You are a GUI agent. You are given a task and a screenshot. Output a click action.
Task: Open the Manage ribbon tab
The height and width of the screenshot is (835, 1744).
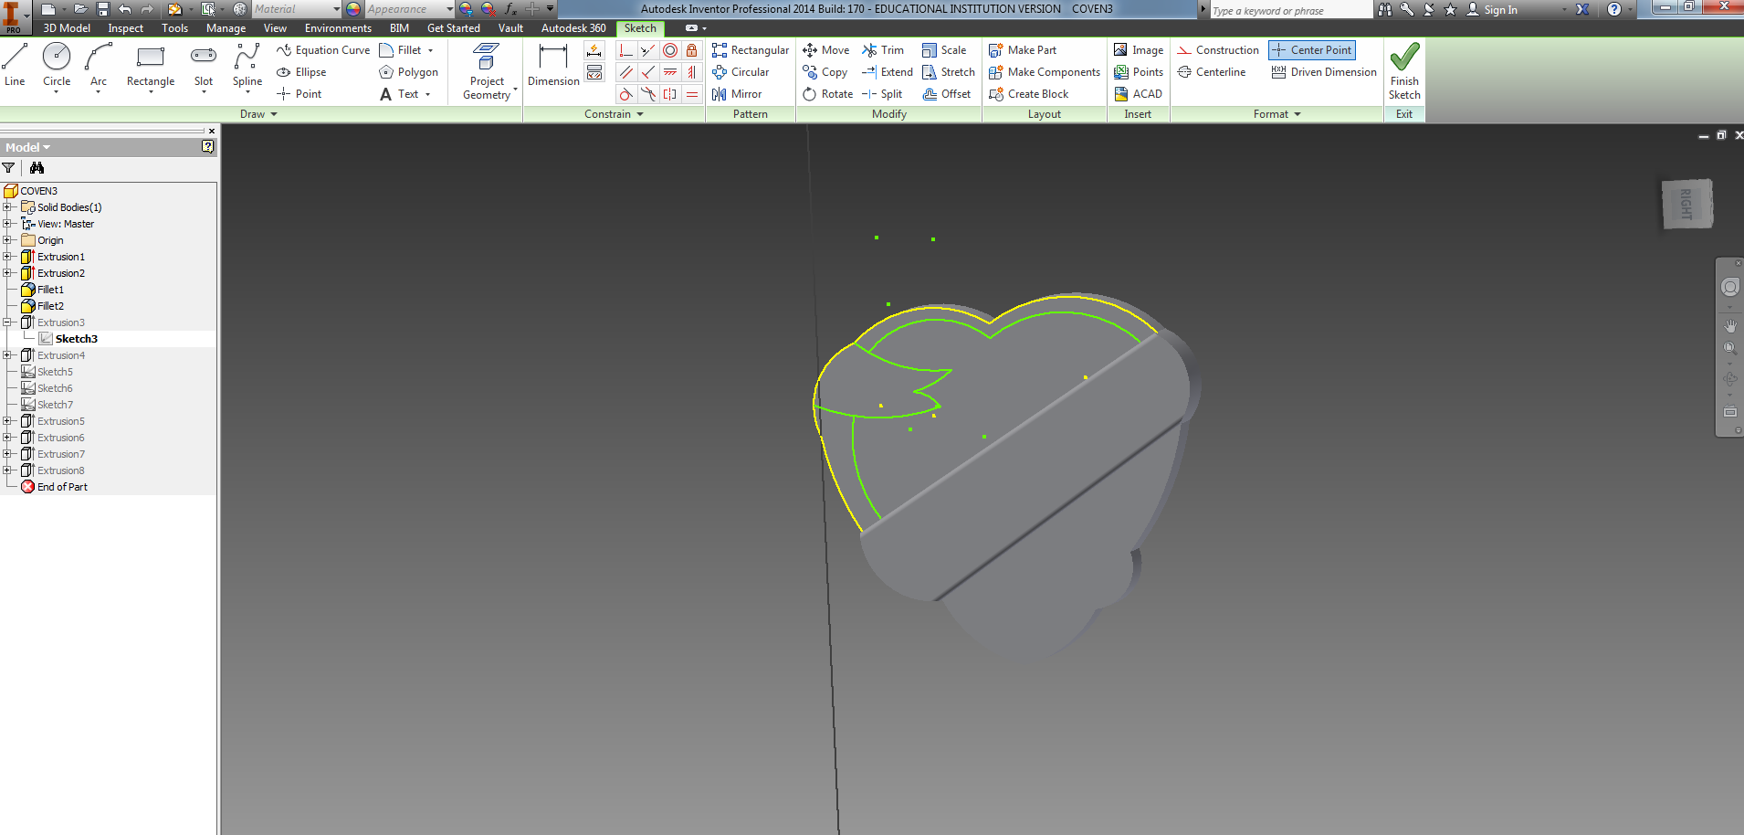point(226,28)
